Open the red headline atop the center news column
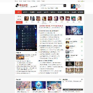This screenshot has width=93, height=93. pyautogui.click(x=51, y=26)
